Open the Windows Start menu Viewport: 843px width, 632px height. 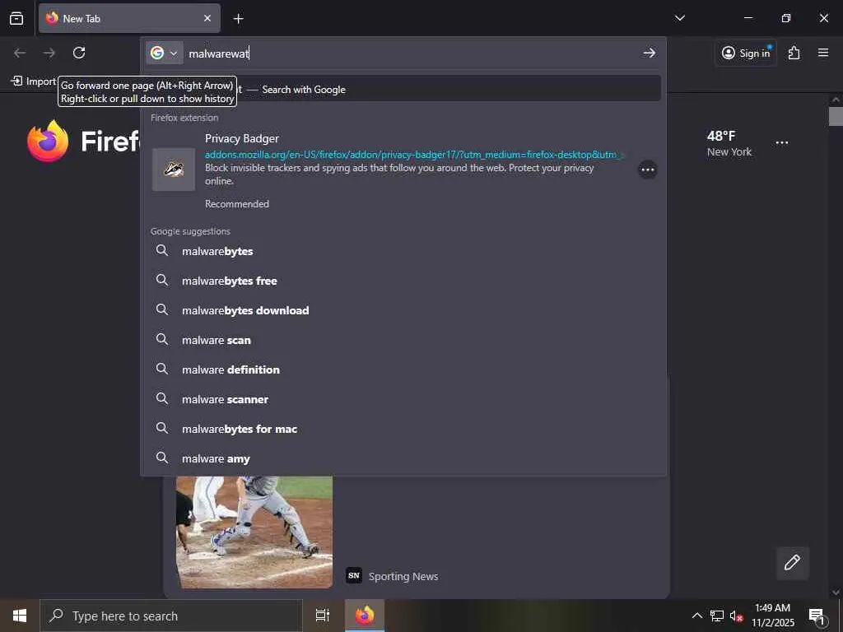[20, 616]
